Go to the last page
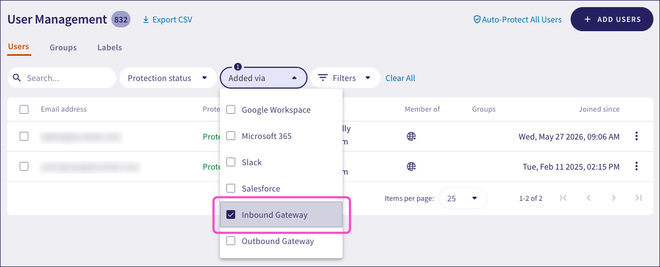 coord(639,198)
